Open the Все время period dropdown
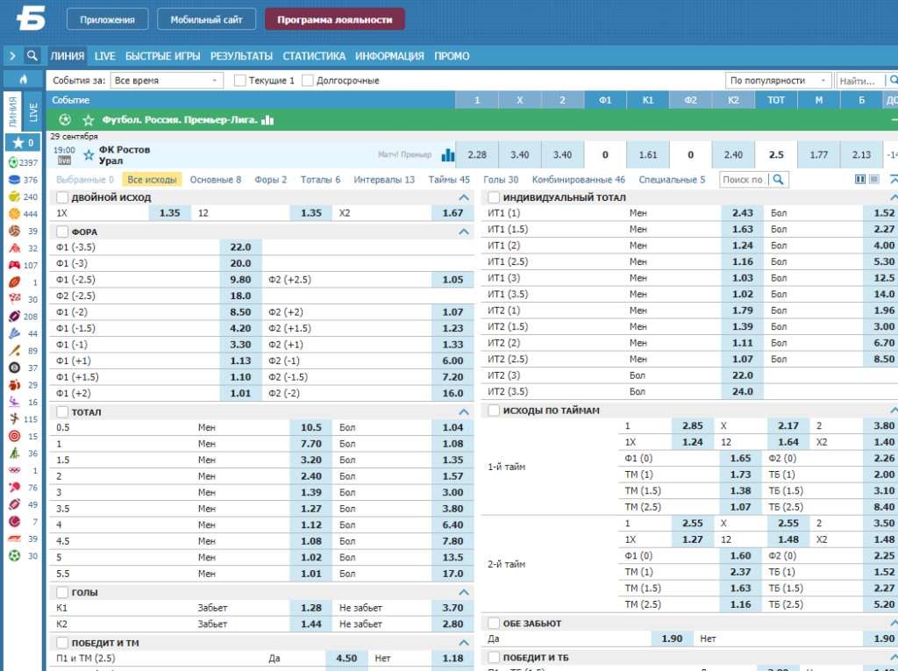The width and height of the screenshot is (898, 671). pyautogui.click(x=167, y=81)
